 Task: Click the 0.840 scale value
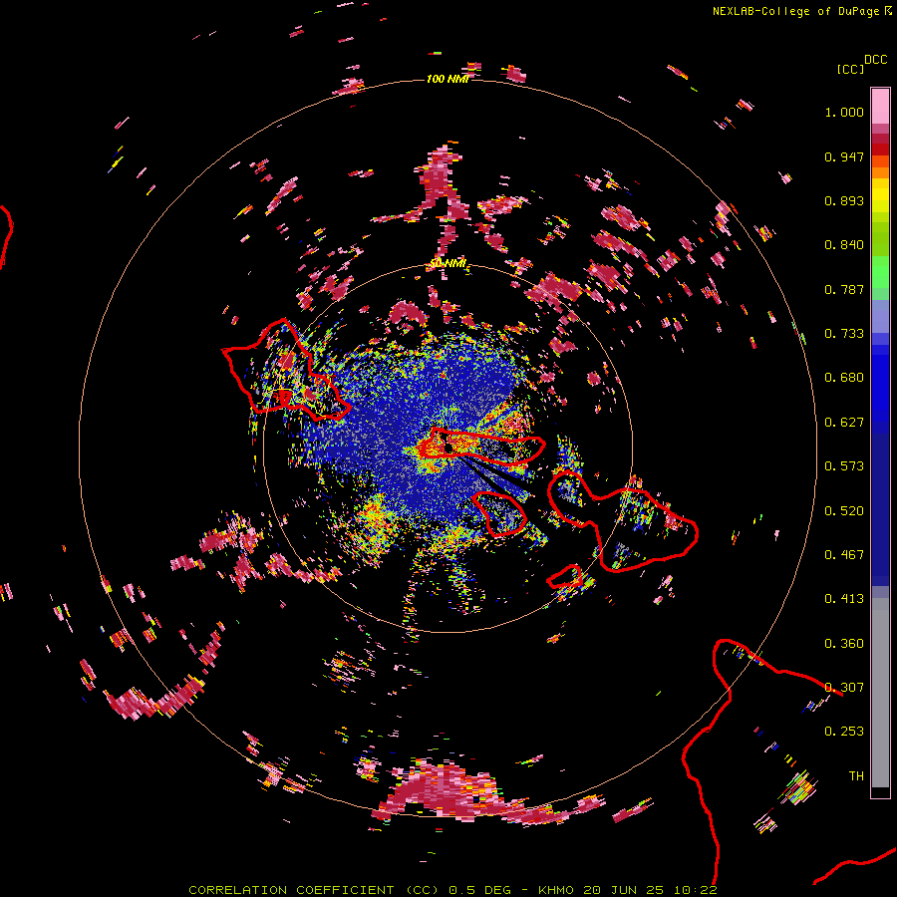844,245
